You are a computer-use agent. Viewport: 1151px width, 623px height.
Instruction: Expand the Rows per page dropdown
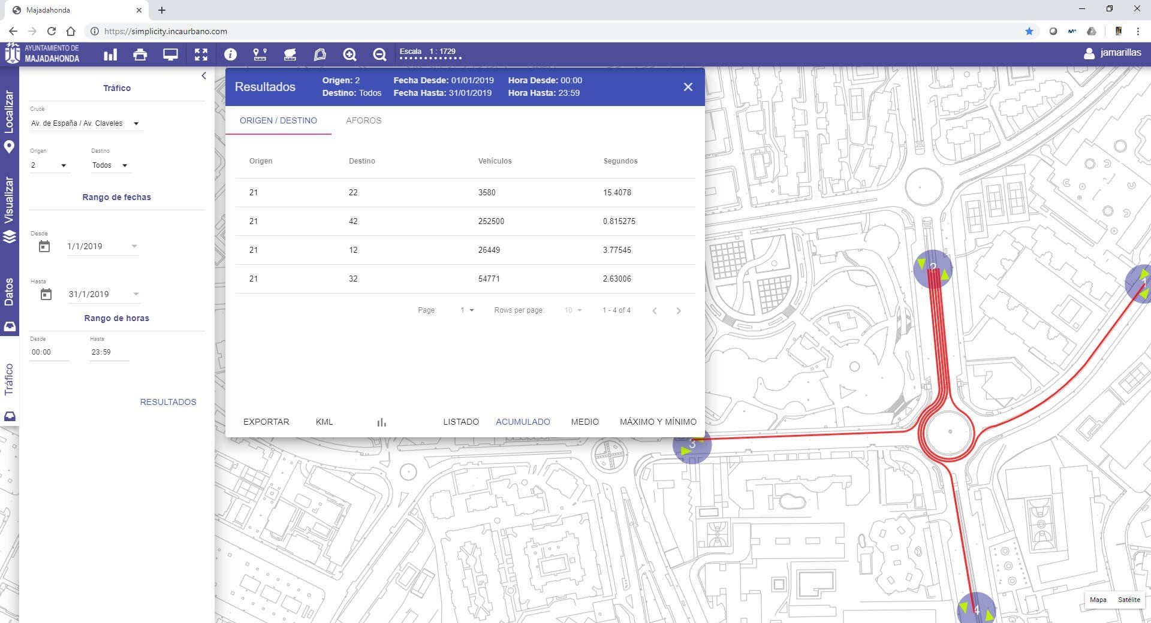point(573,310)
